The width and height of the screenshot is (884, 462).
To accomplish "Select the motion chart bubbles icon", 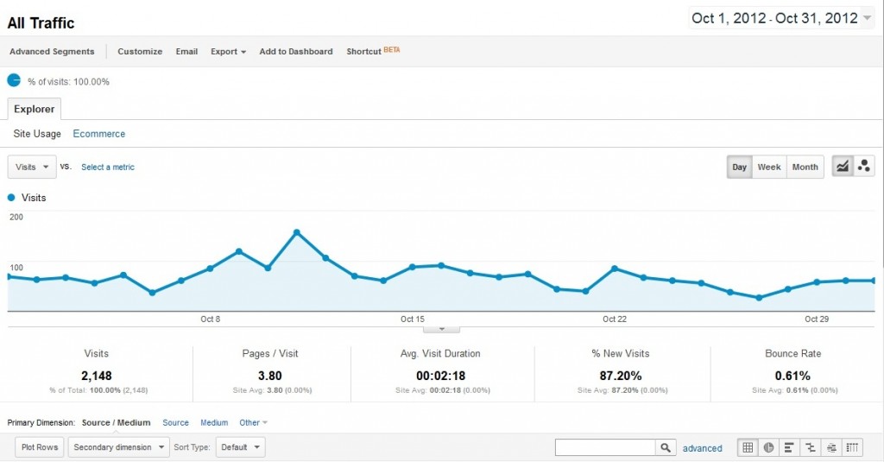I will click(x=863, y=167).
